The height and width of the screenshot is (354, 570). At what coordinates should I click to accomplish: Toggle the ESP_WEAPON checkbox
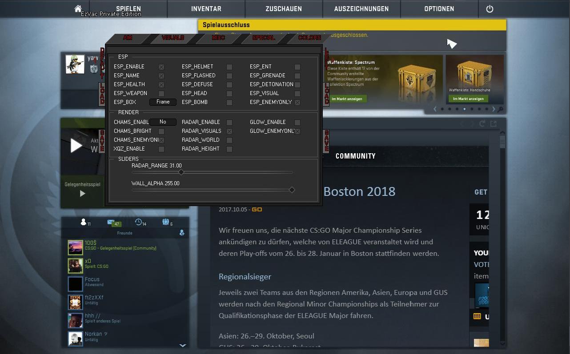click(x=161, y=94)
